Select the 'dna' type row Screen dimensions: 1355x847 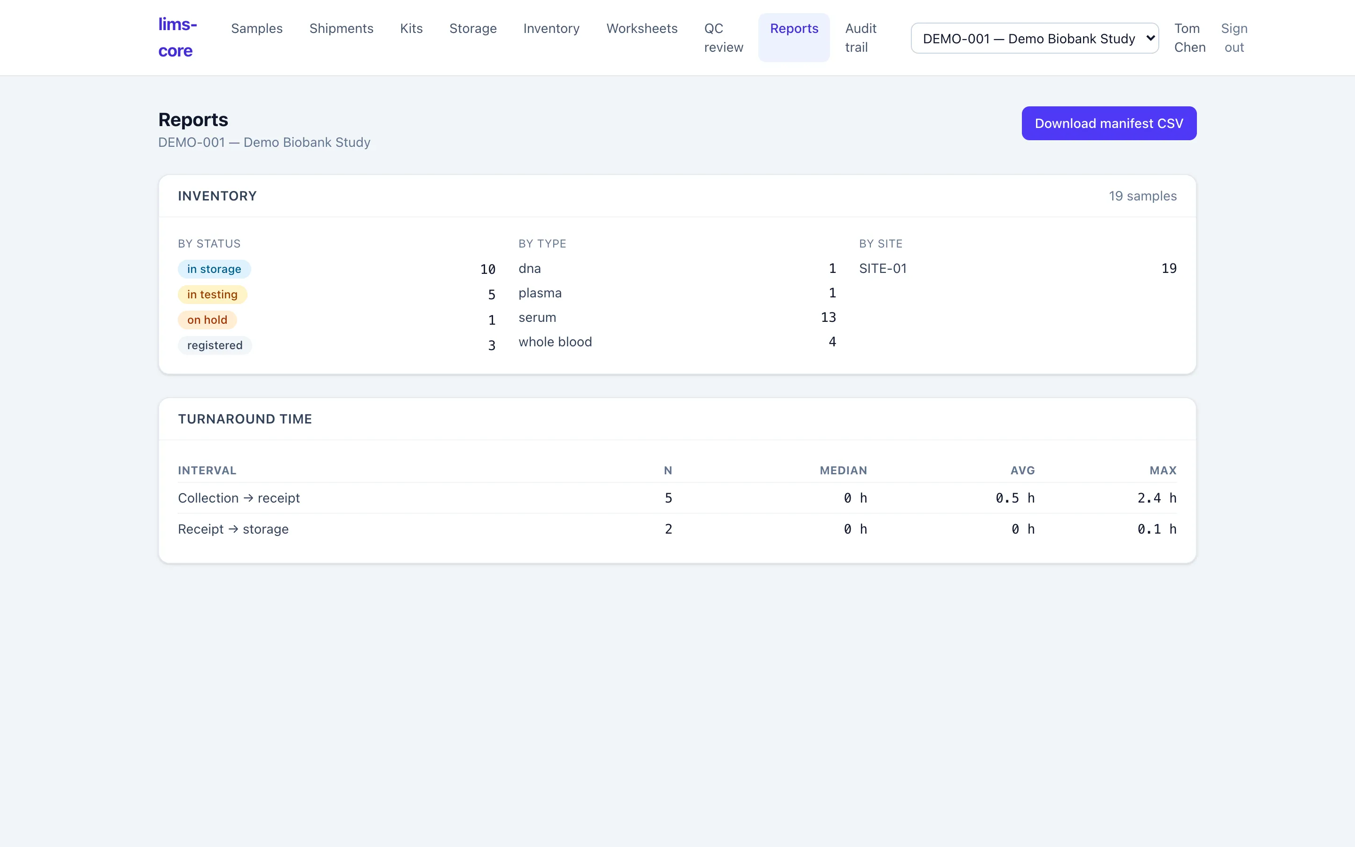click(677, 268)
